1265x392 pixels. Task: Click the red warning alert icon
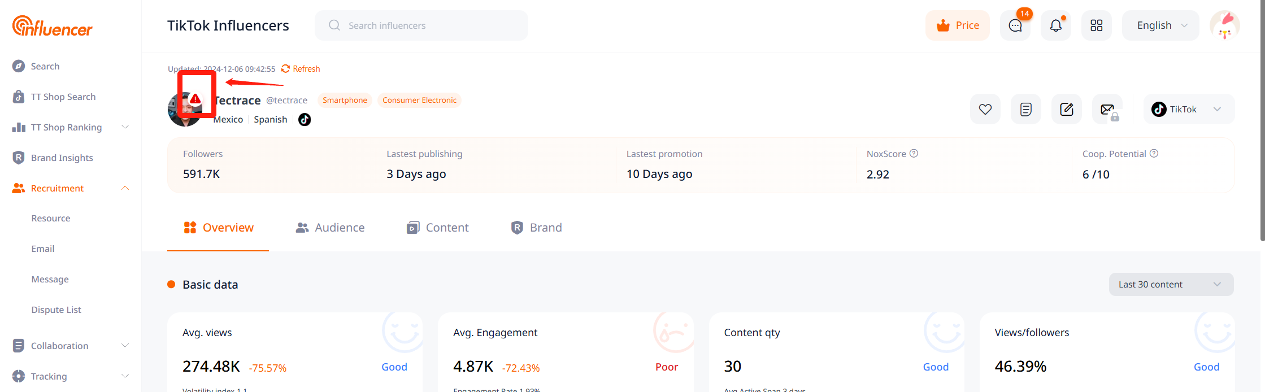pos(195,99)
